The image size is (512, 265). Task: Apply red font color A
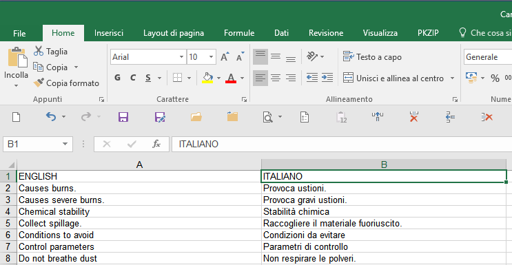point(231,78)
